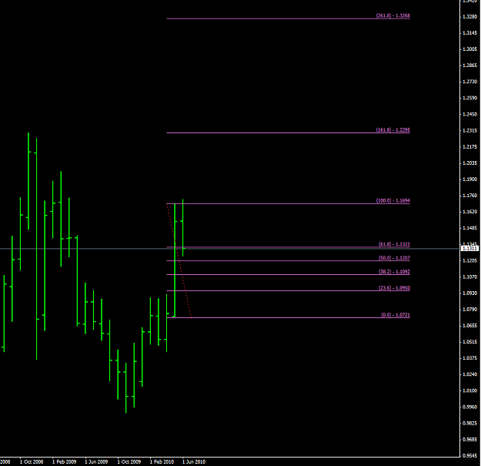Select the (161.8) - 1.2295 Fibonacci label
Image resolution: width=481 pixels, height=466 pixels.
(393, 130)
